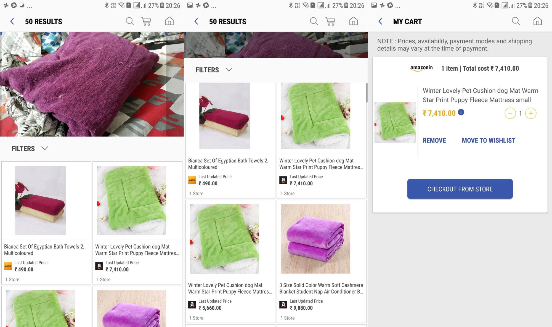Tap the search icon in the leftmost results screen
This screenshot has height=327, width=552.
[x=130, y=21]
